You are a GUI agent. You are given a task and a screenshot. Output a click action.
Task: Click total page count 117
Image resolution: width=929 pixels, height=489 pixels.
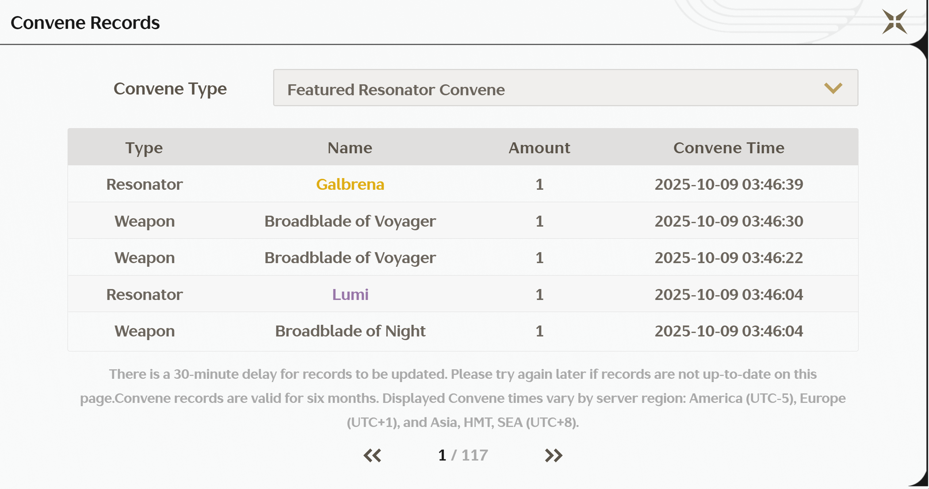(x=474, y=455)
